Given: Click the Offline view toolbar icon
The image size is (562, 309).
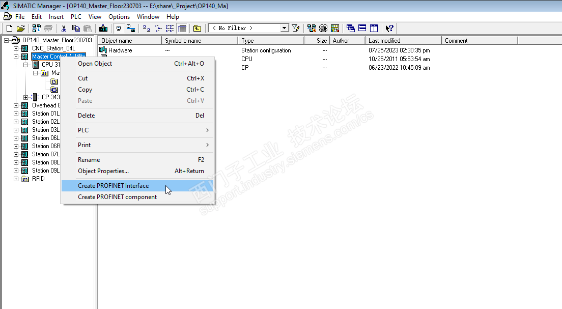Looking at the screenshot, I should click(119, 29).
